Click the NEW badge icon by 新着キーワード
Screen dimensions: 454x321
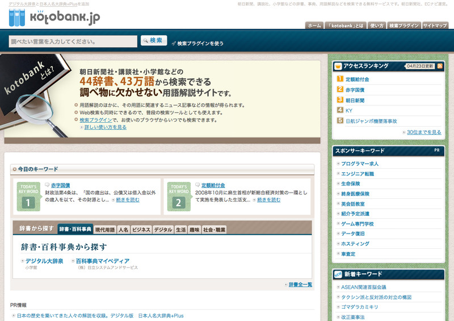[x=338, y=274]
